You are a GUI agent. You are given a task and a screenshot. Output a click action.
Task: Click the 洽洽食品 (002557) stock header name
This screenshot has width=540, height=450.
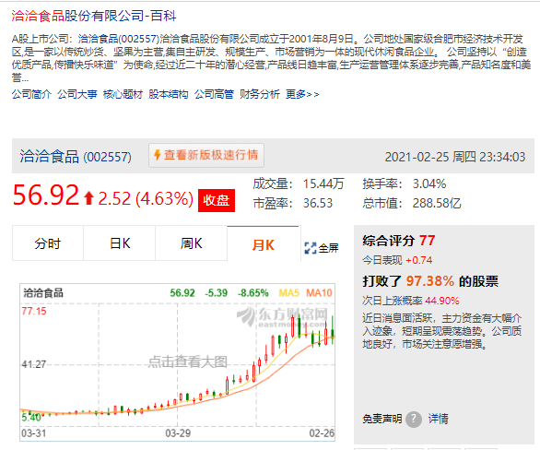coord(76,157)
